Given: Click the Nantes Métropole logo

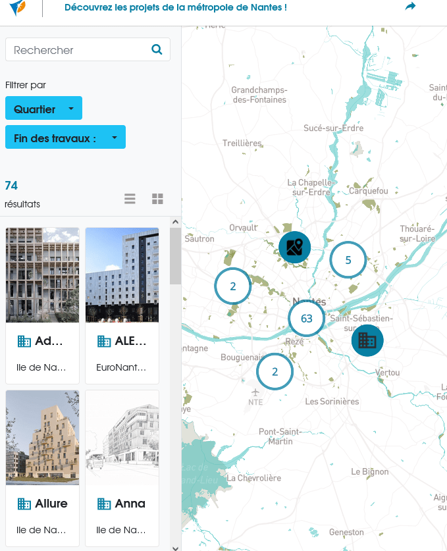Looking at the screenshot, I should 18,8.
